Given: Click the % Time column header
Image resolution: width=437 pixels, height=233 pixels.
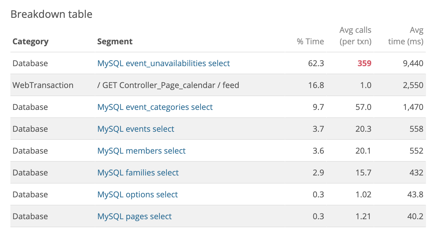Looking at the screenshot, I should (310, 42).
